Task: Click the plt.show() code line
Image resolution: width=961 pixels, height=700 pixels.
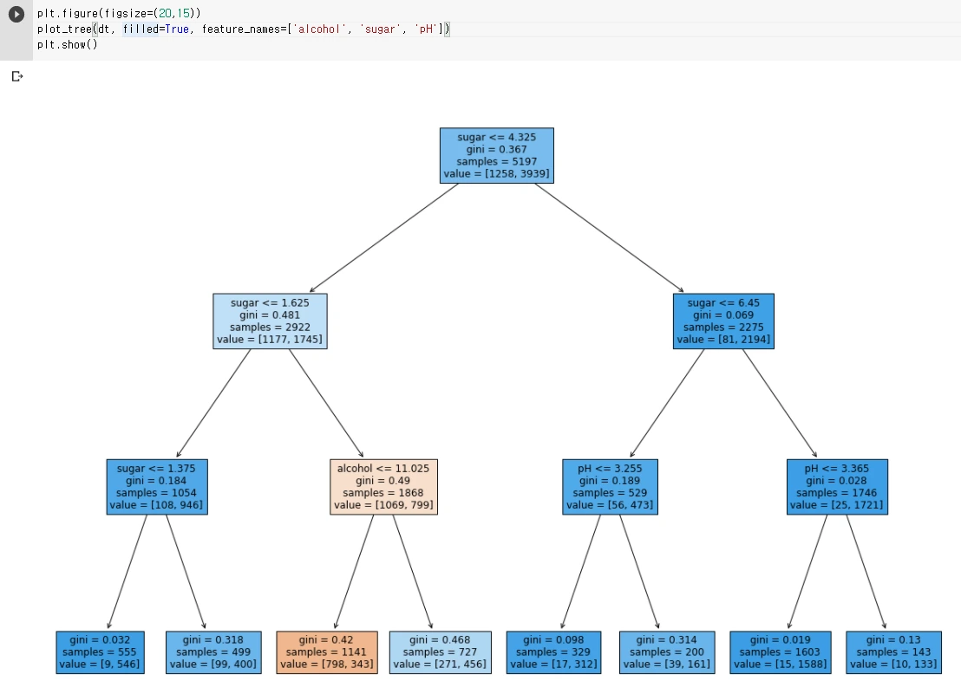Action: coord(68,45)
